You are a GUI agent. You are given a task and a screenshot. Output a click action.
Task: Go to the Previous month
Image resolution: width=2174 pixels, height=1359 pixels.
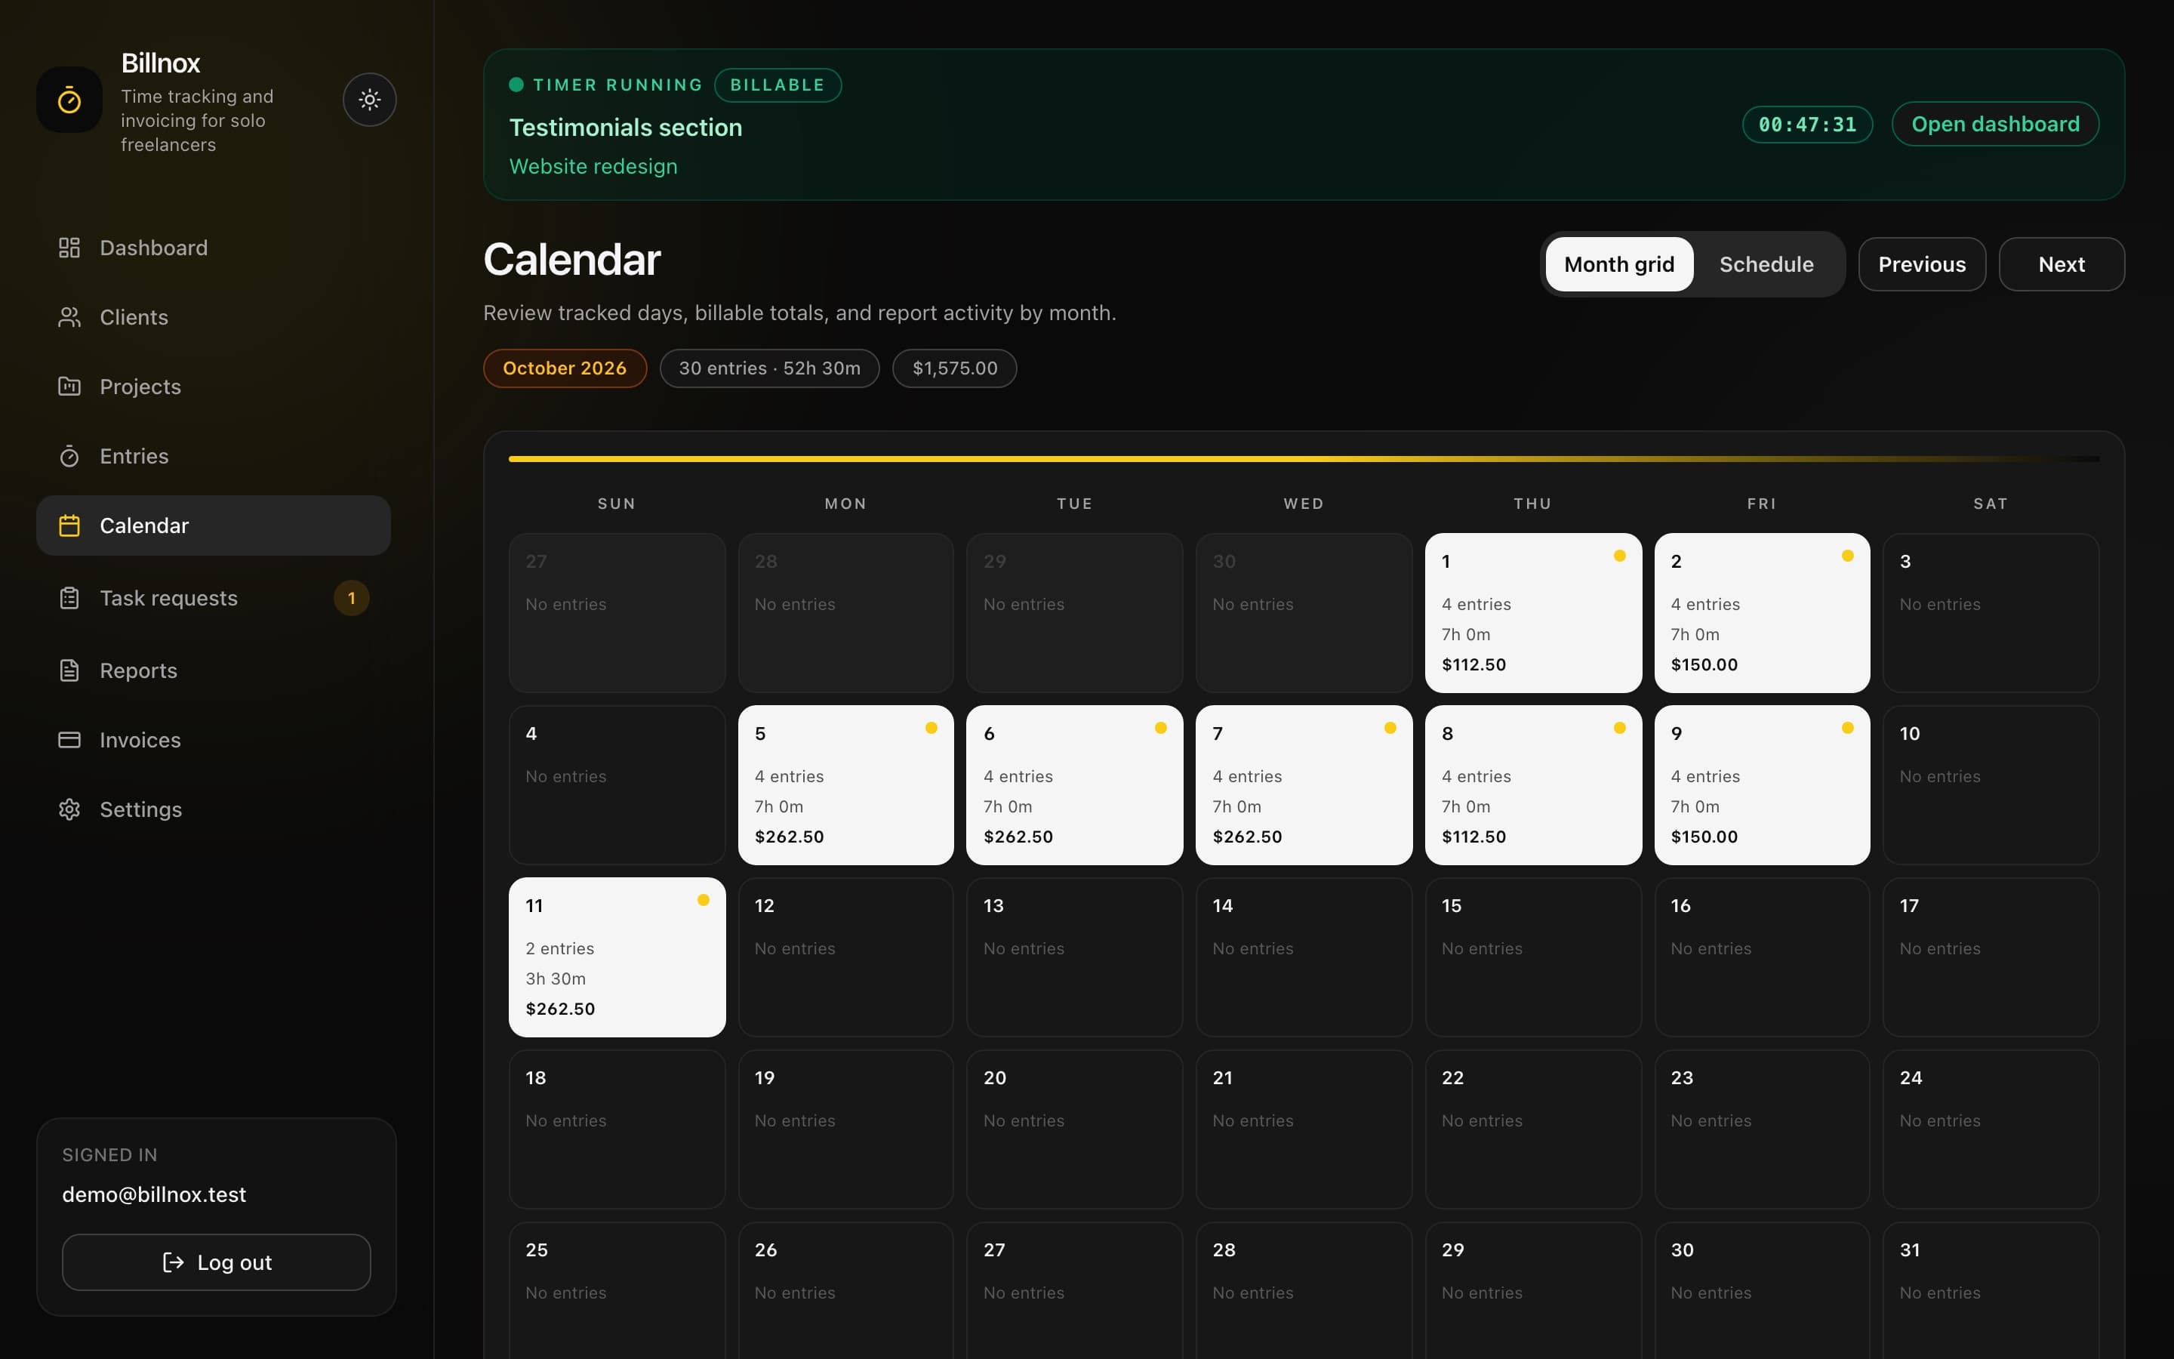pyautogui.click(x=1922, y=264)
